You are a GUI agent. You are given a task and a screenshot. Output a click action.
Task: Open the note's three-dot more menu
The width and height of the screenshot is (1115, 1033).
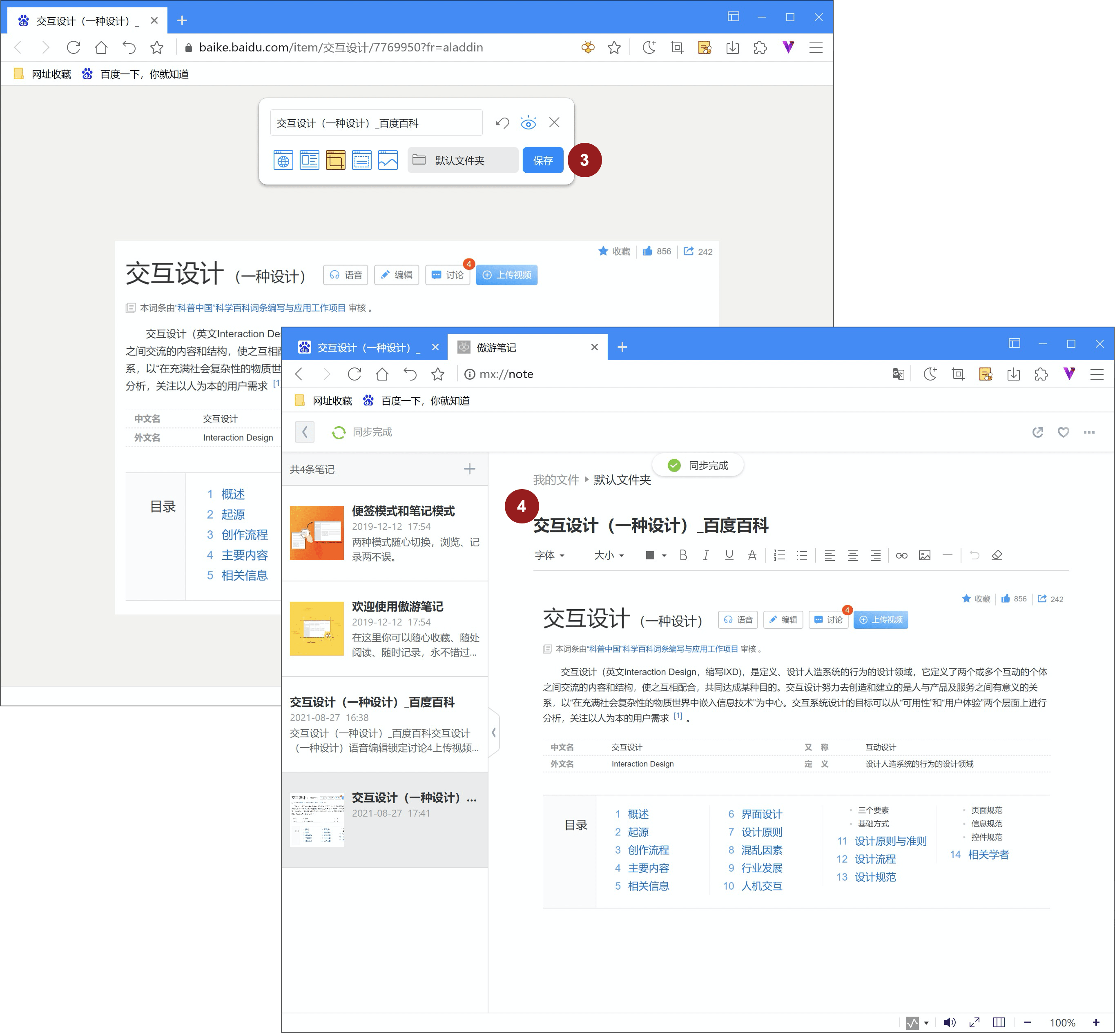(1089, 432)
